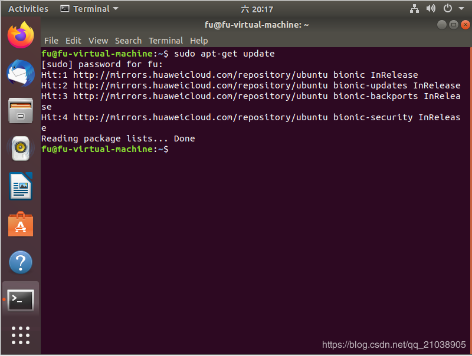Image resolution: width=472 pixels, height=356 pixels.
Task: Select the Terminal icon in the dock
Action: click(x=20, y=299)
